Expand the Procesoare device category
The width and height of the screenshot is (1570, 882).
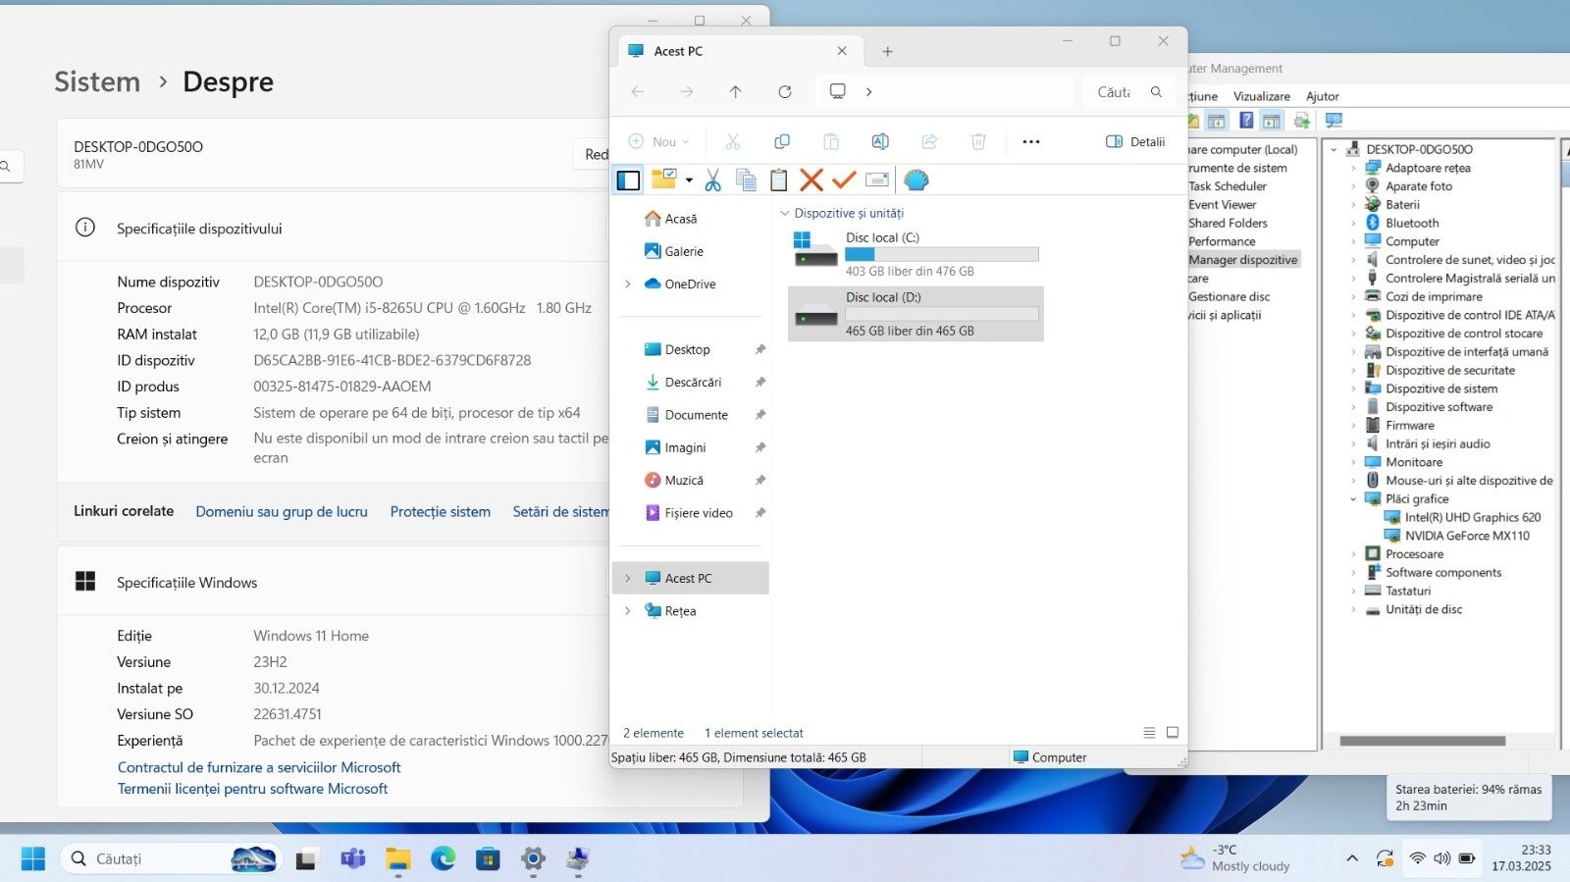click(1353, 554)
